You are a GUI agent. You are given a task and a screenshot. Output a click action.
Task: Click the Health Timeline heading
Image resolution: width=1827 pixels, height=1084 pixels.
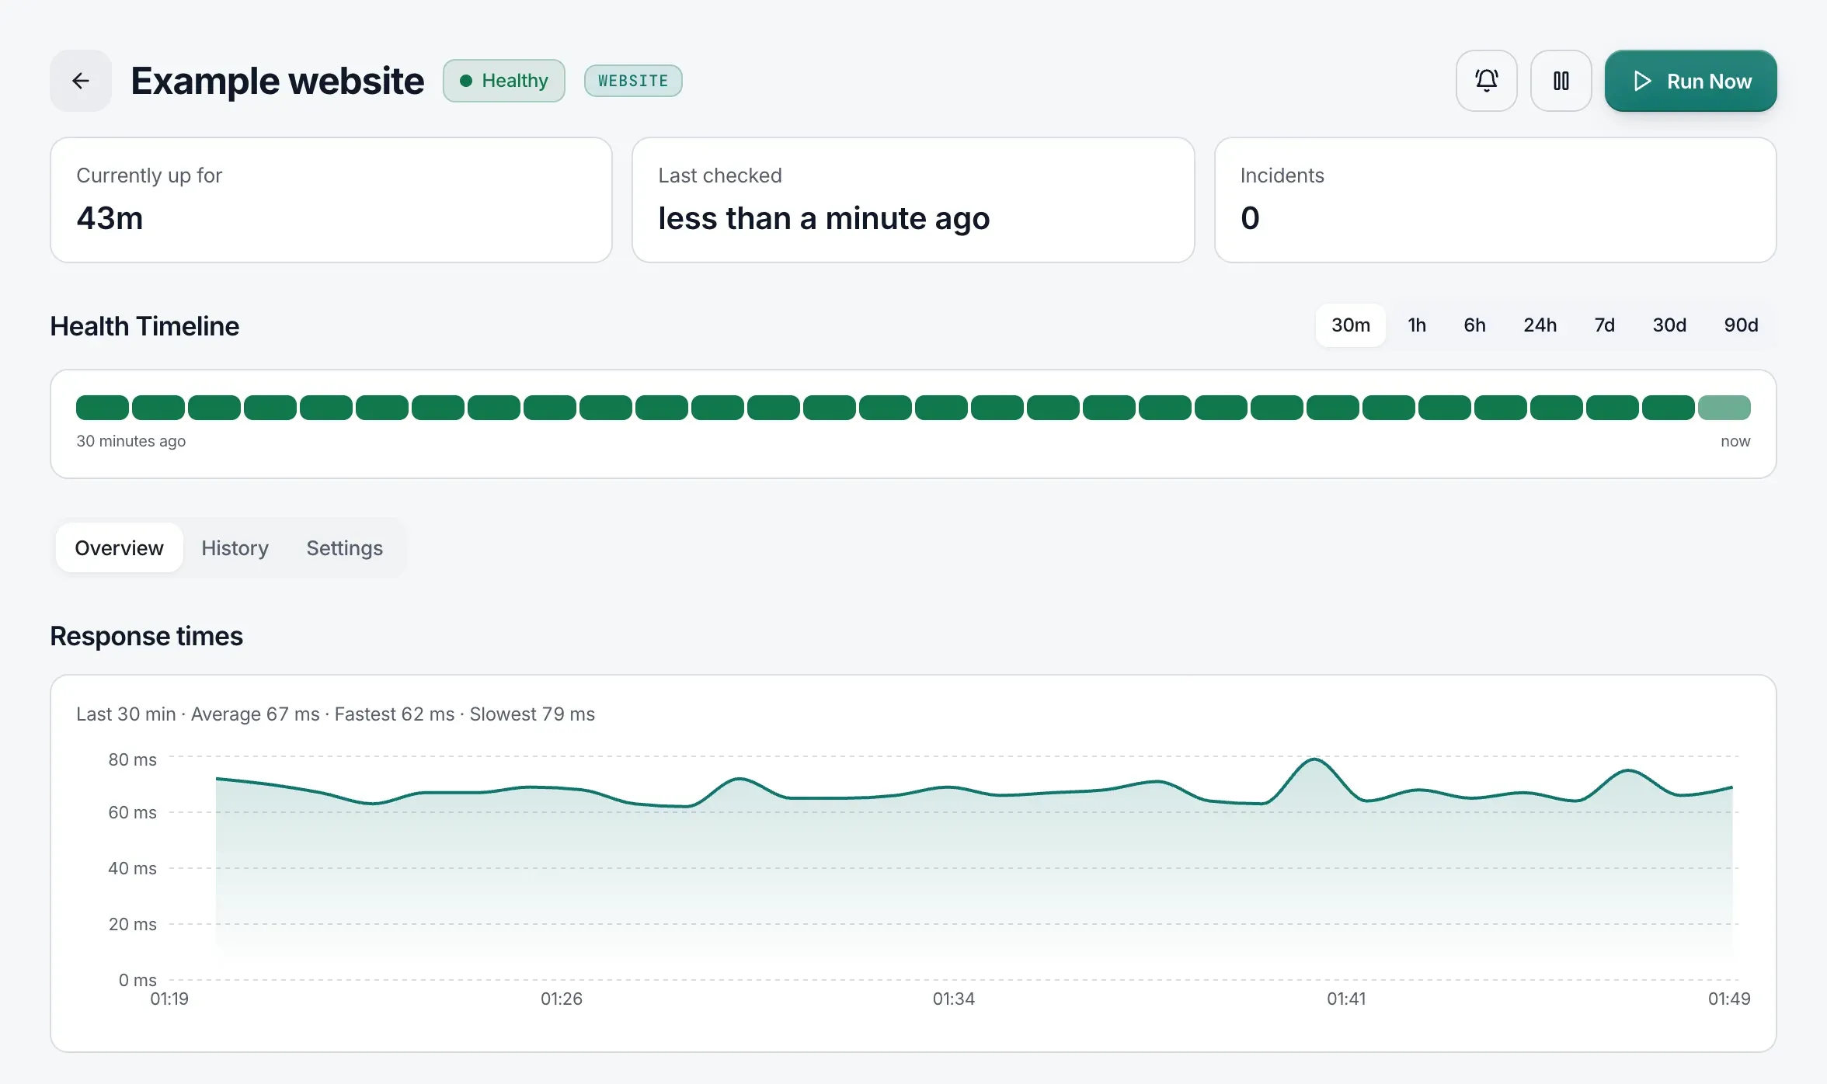coord(144,326)
